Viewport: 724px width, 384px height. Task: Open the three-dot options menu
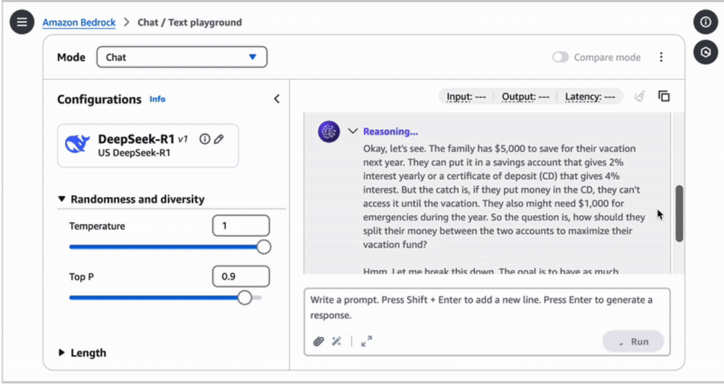661,57
